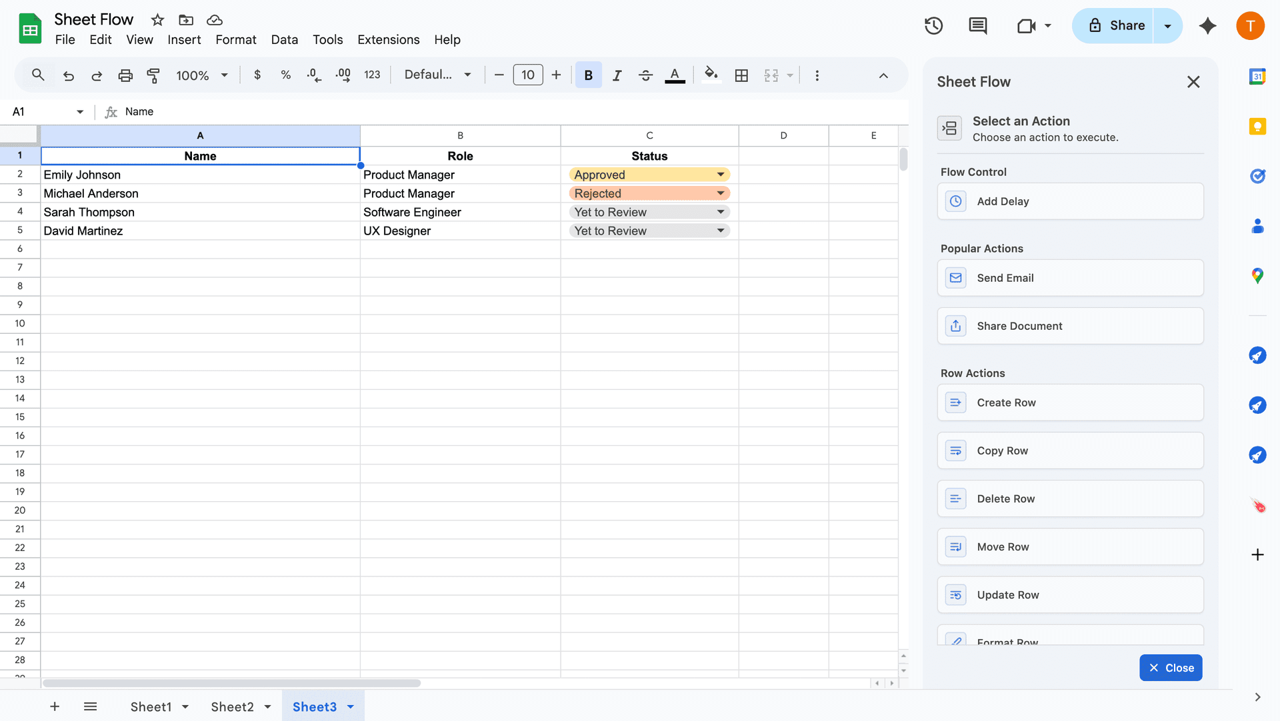The image size is (1280, 721).
Task: Click the font size input field
Action: [x=527, y=75]
